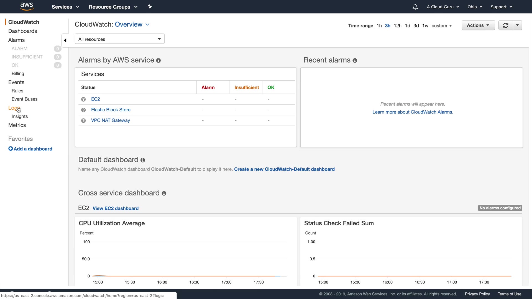This screenshot has height=299, width=532.
Task: Click the refresh dashboard icon button
Action: (x=505, y=25)
